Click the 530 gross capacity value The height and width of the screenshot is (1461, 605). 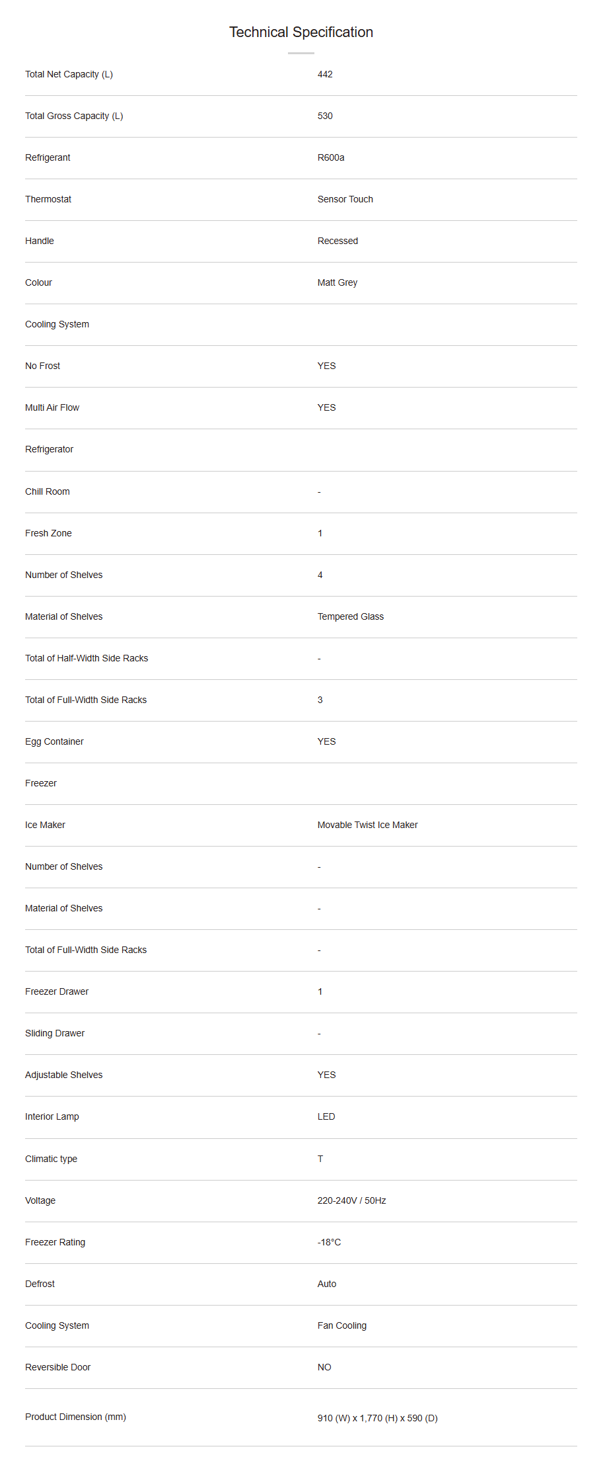click(325, 116)
